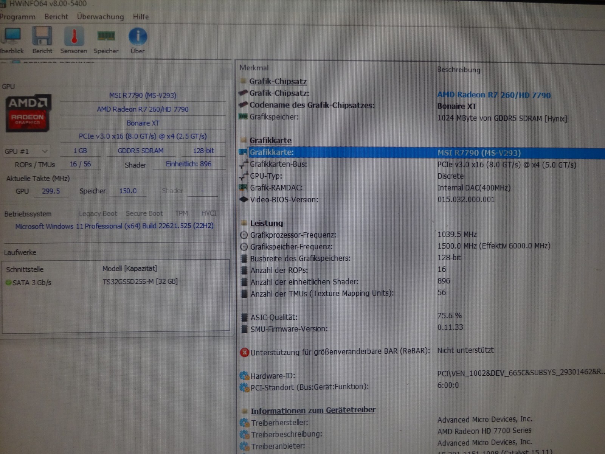Click the Nicht unterstützt value

coord(465,350)
